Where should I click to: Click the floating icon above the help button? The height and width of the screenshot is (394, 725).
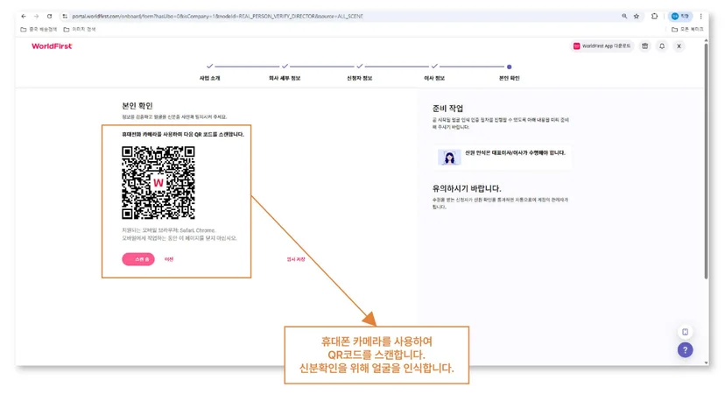coord(686,332)
